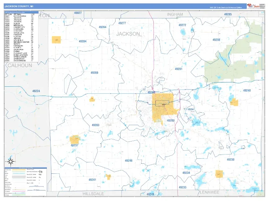Viewport: 268px width, 201px height.
Task: Click ZIP code 49203 on the map
Action: pos(170,121)
